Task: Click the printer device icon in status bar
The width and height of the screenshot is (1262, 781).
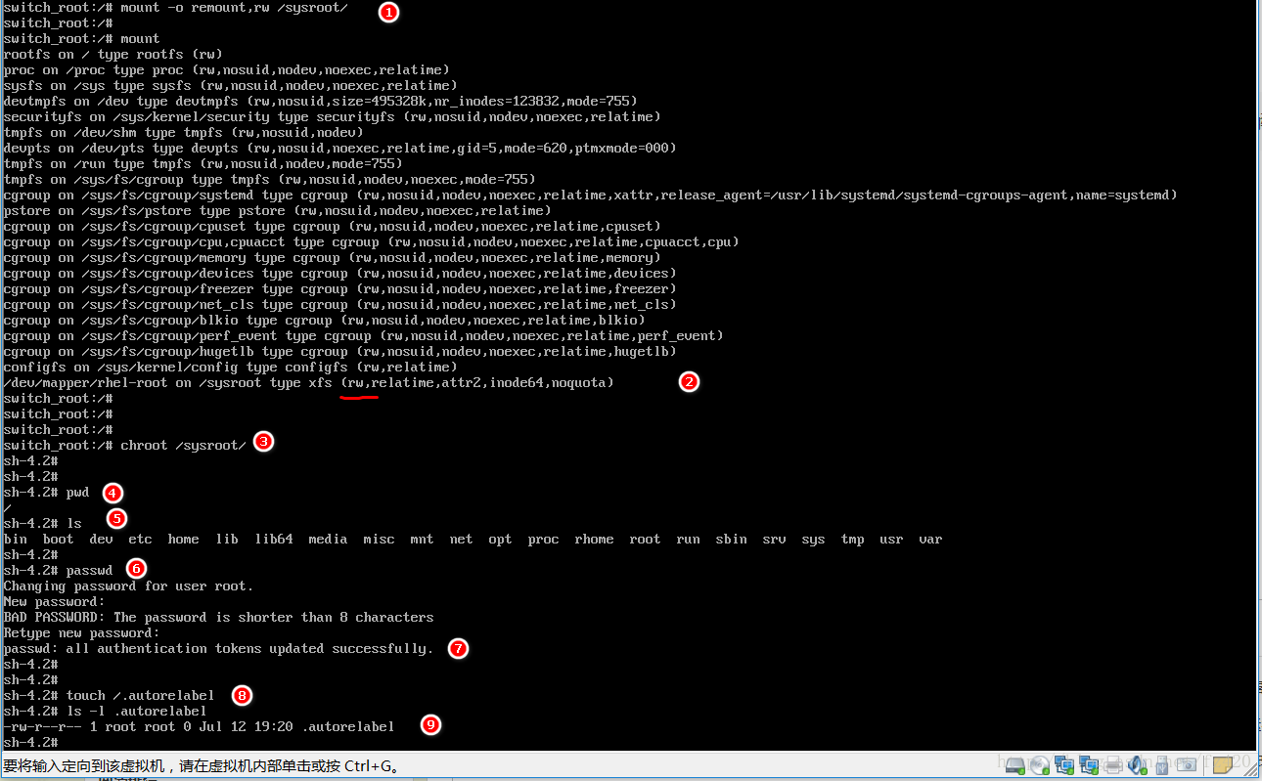Action: coord(1113,765)
